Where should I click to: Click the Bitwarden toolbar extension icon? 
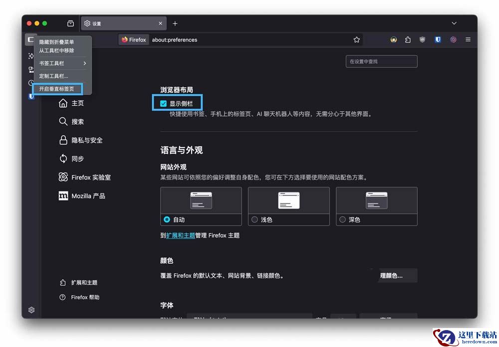pyautogui.click(x=438, y=40)
